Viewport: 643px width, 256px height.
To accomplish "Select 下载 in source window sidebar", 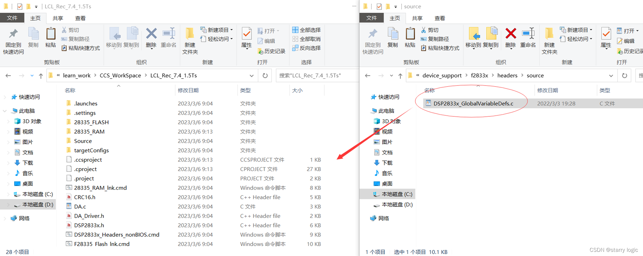I will [x=387, y=163].
